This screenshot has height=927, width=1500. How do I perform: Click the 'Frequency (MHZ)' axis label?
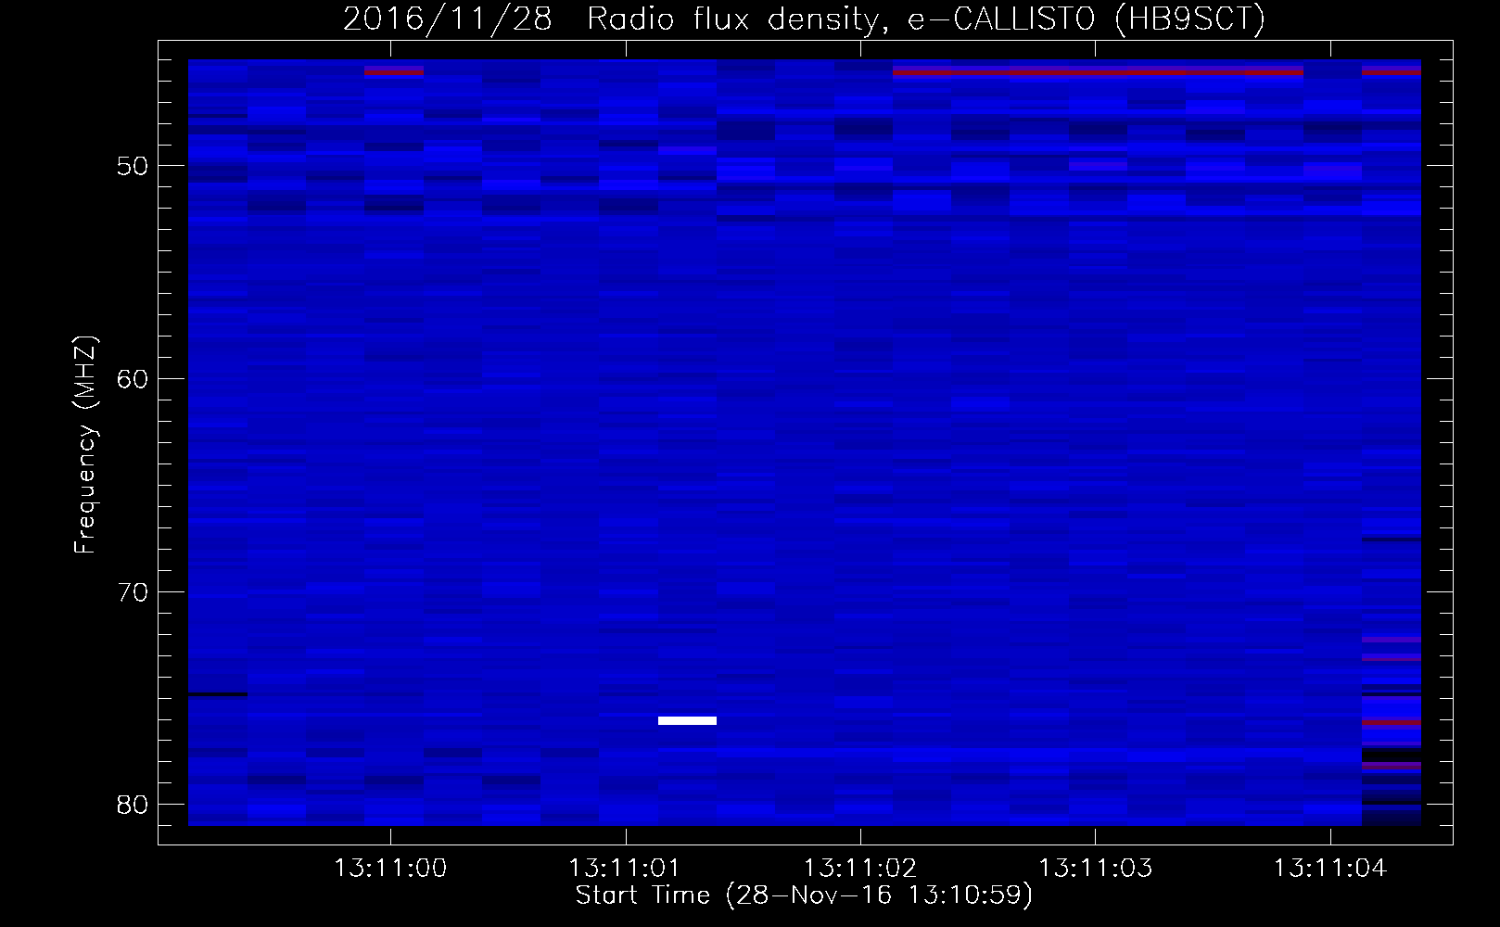pyautogui.click(x=84, y=445)
